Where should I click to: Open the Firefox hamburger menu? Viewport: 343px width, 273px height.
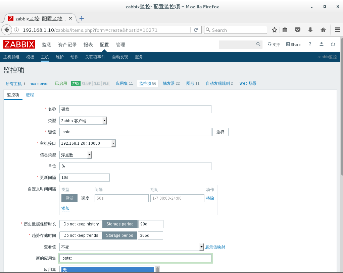click(338, 30)
